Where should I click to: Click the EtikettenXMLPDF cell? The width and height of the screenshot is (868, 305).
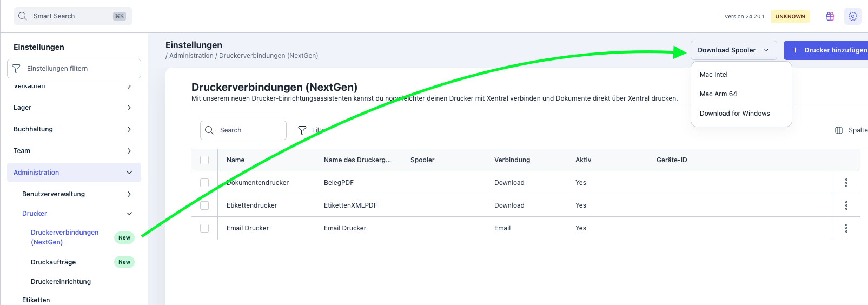[350, 205]
